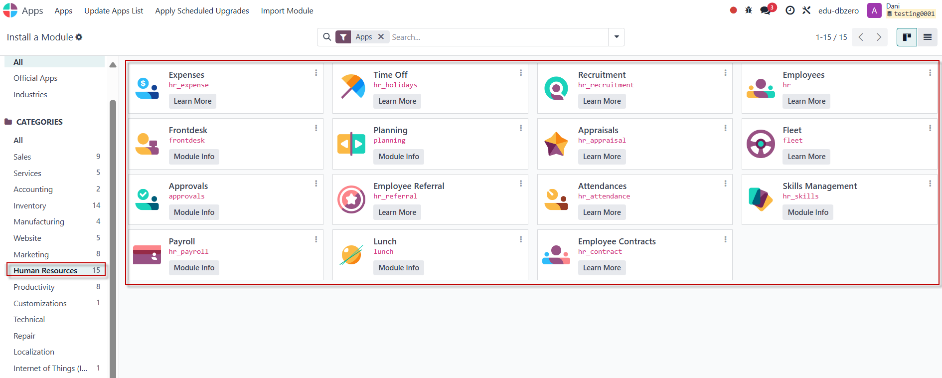Image resolution: width=942 pixels, height=378 pixels.
Task: Click the Recruitment app icon
Action: tap(556, 88)
